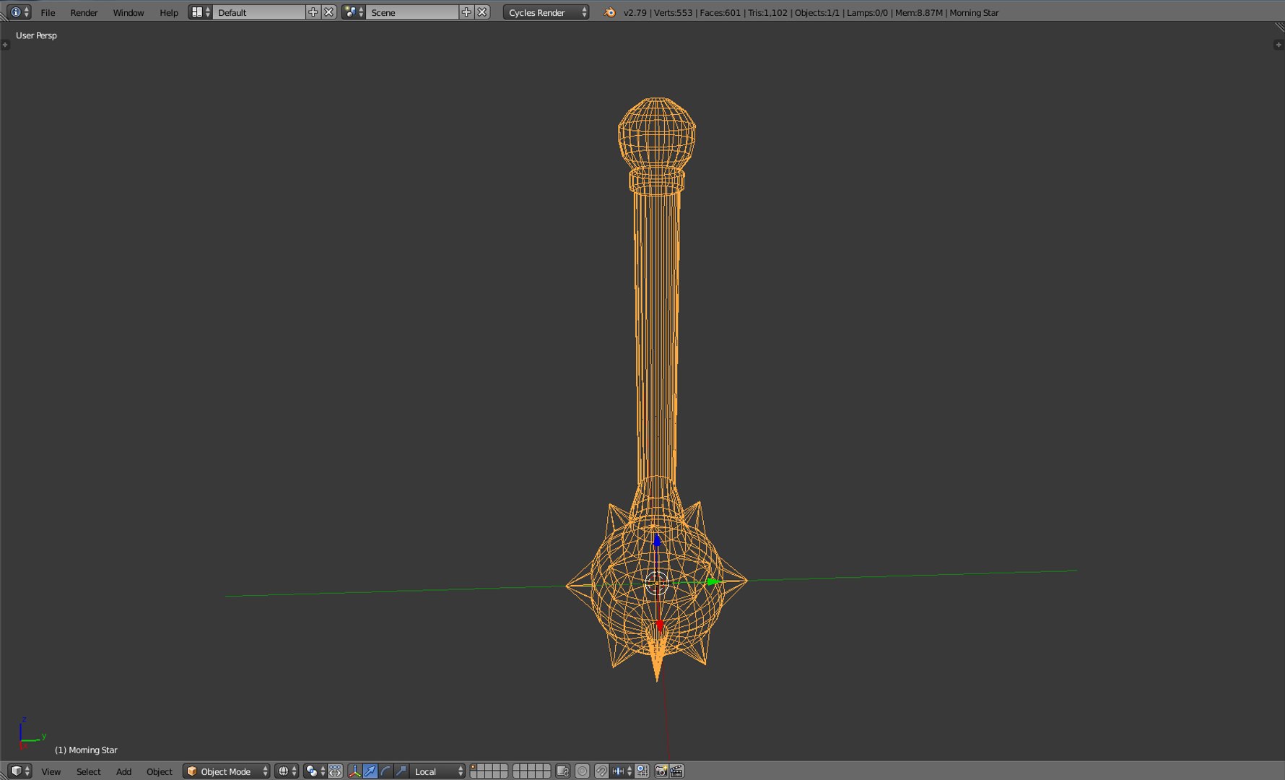Open the Info editor type selector
The height and width of the screenshot is (780, 1285).
19,12
